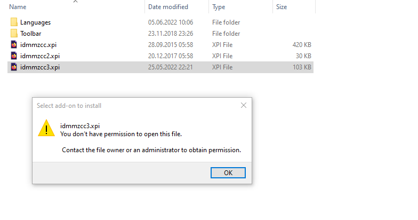This screenshot has width=418, height=220.
Task: Sort files by Date modified column
Action: point(168,7)
